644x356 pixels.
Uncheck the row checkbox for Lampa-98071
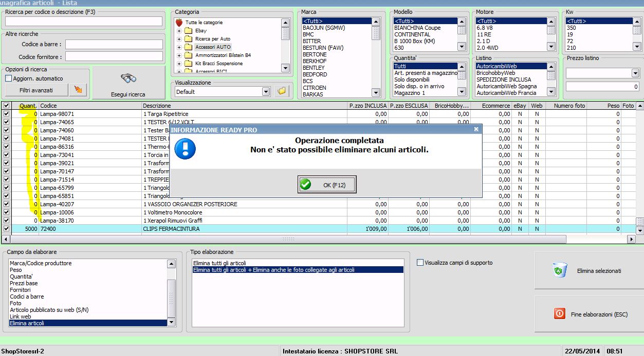pos(6,114)
